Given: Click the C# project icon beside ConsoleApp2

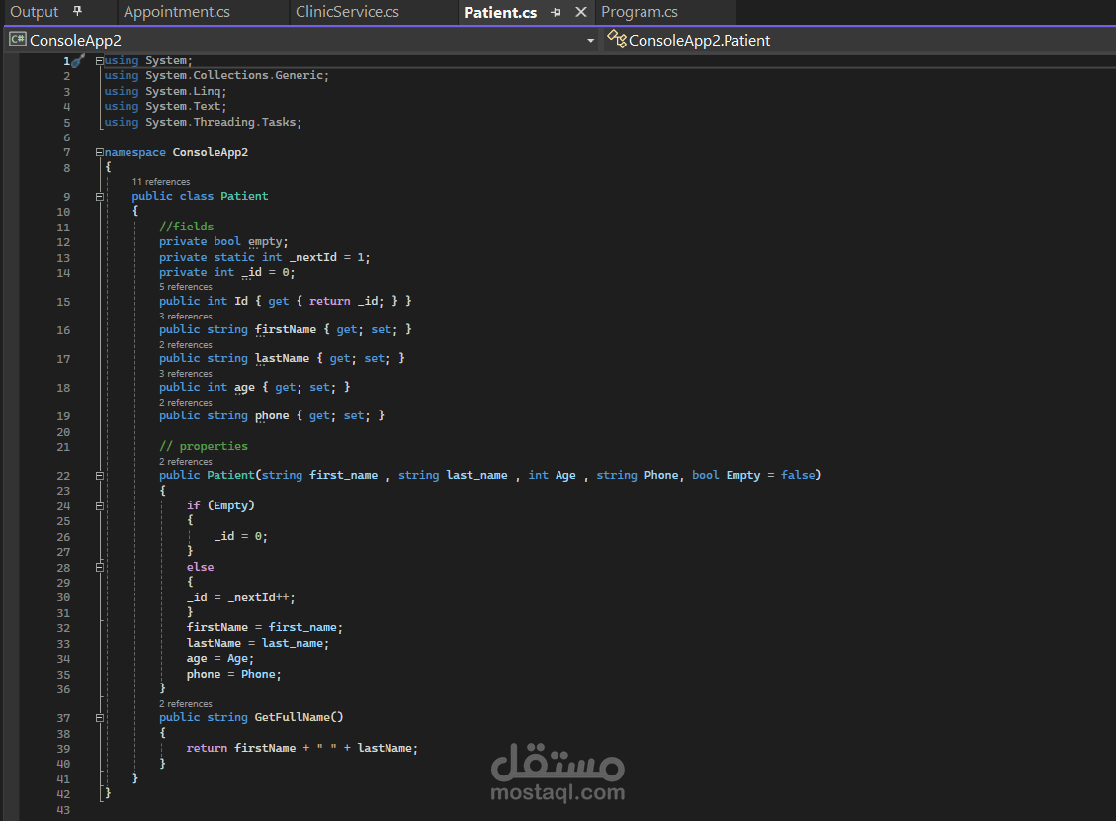Looking at the screenshot, I should [18, 40].
